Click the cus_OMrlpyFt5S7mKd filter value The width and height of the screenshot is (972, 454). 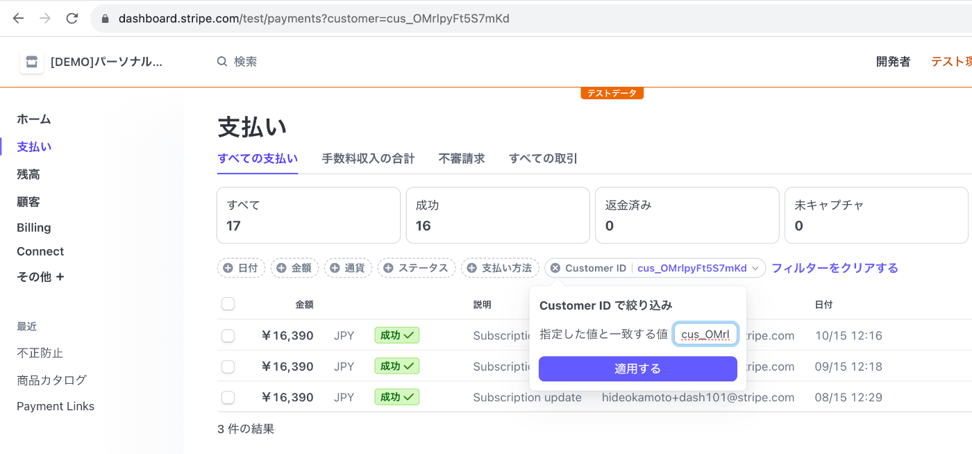coord(692,268)
